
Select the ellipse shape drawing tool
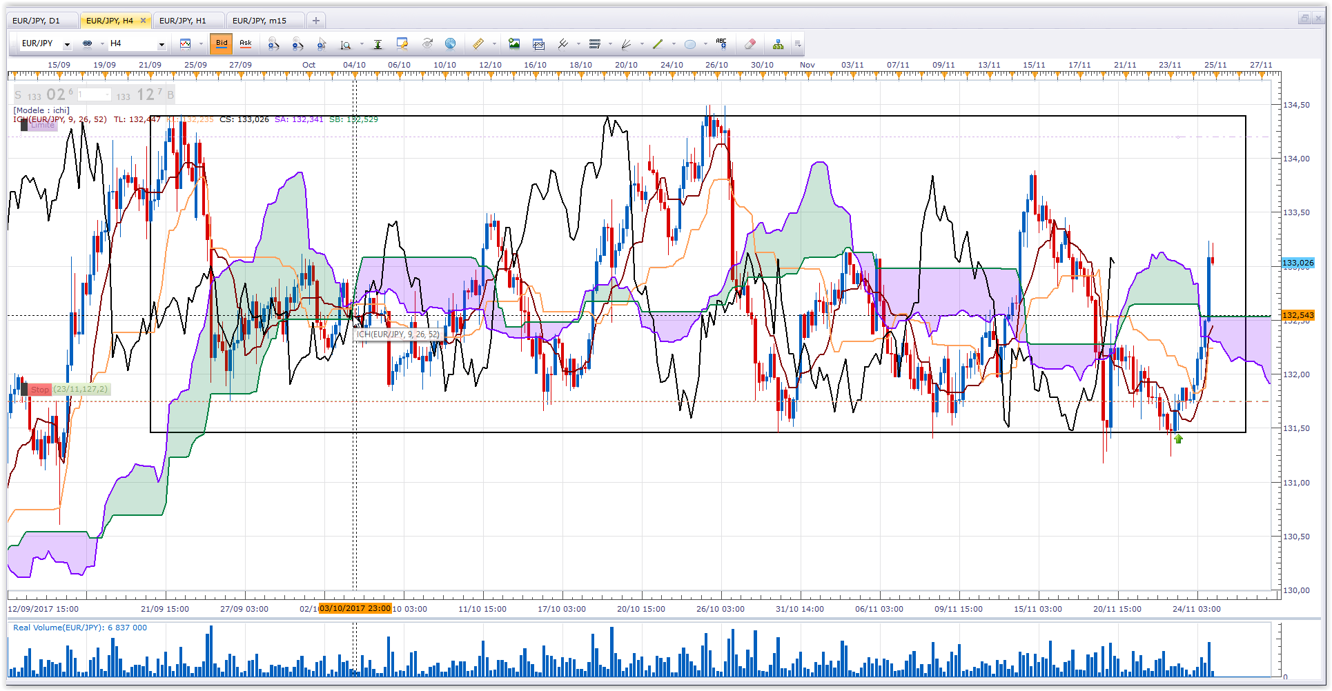coord(689,44)
